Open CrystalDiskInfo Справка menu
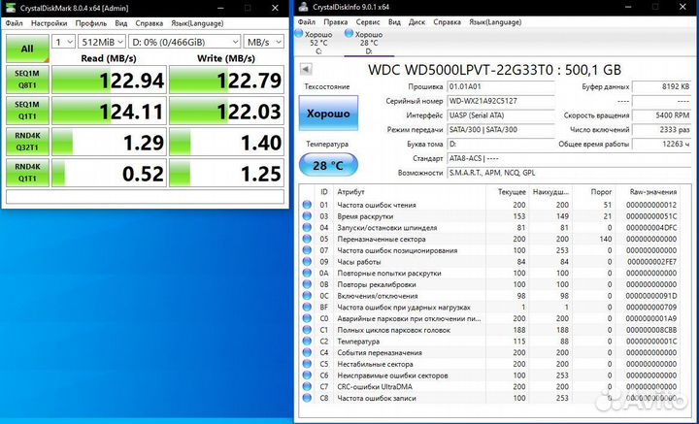This screenshot has height=424, width=699. 448,21
